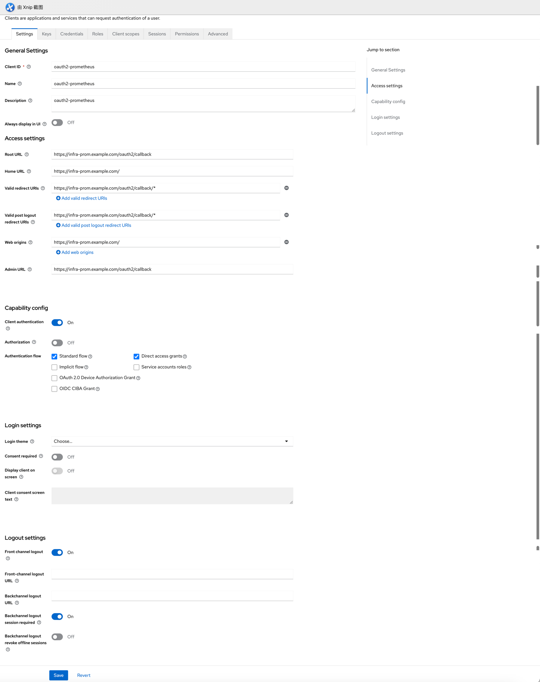The height and width of the screenshot is (682, 540).
Task: Jump to Capability config section
Action: [x=388, y=101]
